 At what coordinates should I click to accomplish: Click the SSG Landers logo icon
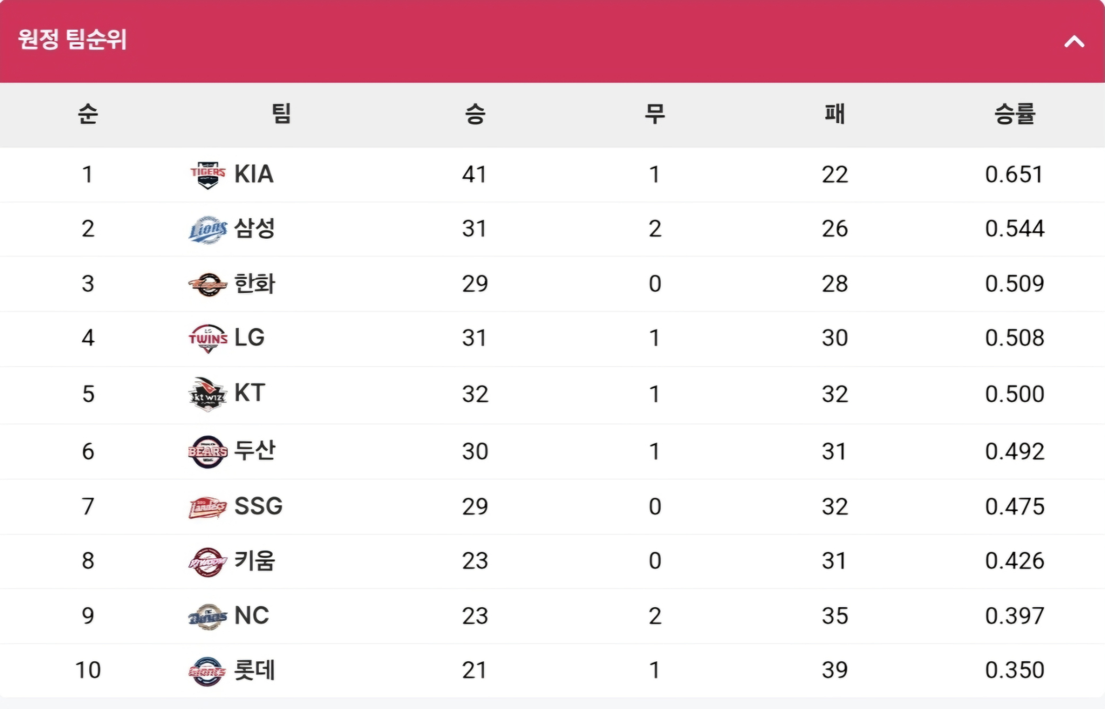[208, 507]
